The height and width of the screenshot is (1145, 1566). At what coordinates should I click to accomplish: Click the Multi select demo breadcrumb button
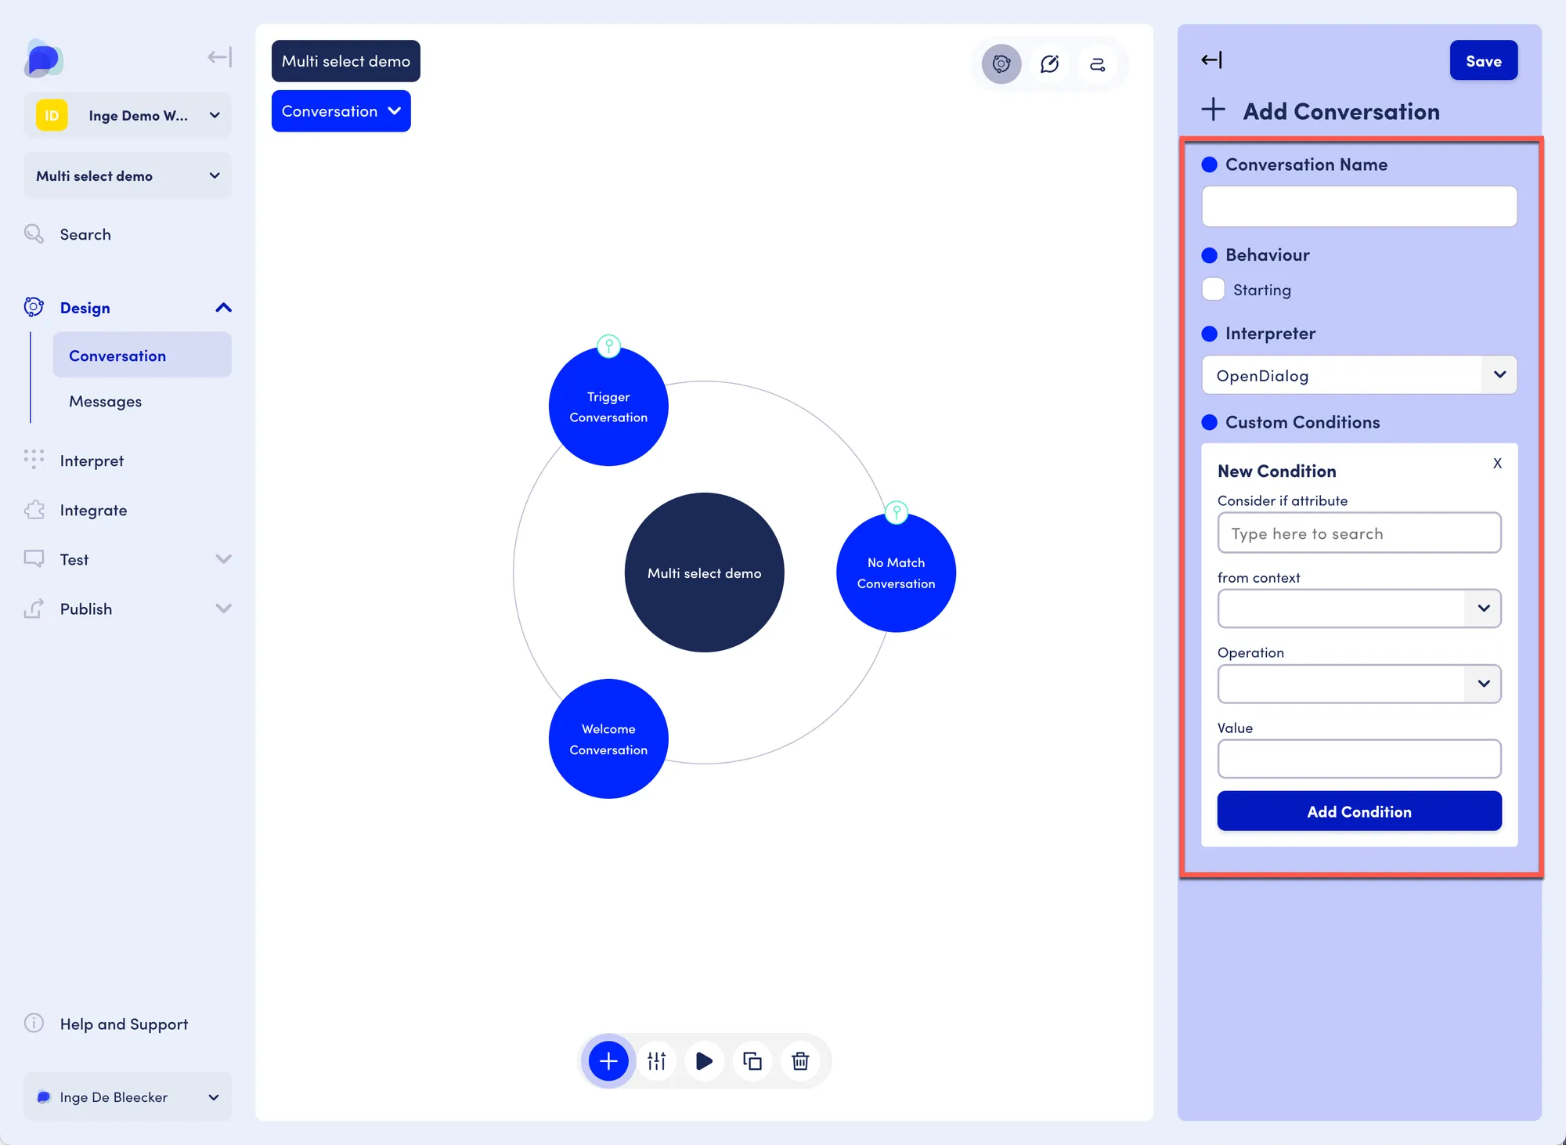346,61
